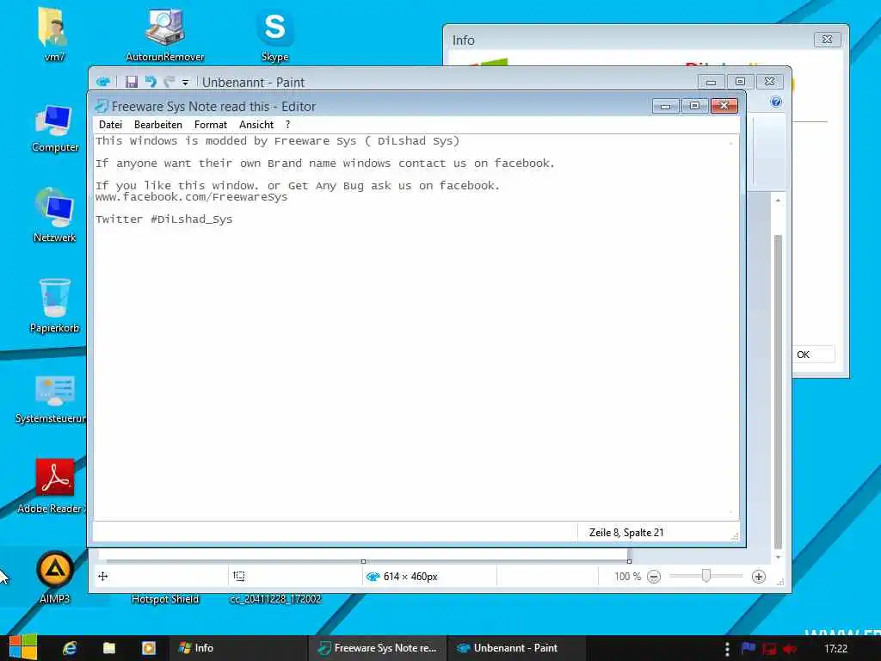
Task: Open the media player taskbar icon
Action: pos(148,648)
